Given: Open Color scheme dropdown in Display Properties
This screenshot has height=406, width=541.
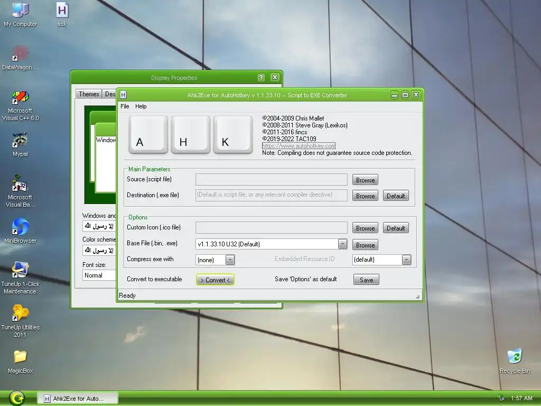Looking at the screenshot, I should click(x=99, y=250).
